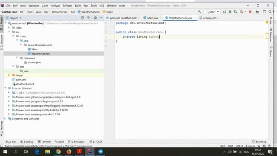Open Chrome from the Windows taskbar
This screenshot has height=156, width=277.
tap(58, 152)
